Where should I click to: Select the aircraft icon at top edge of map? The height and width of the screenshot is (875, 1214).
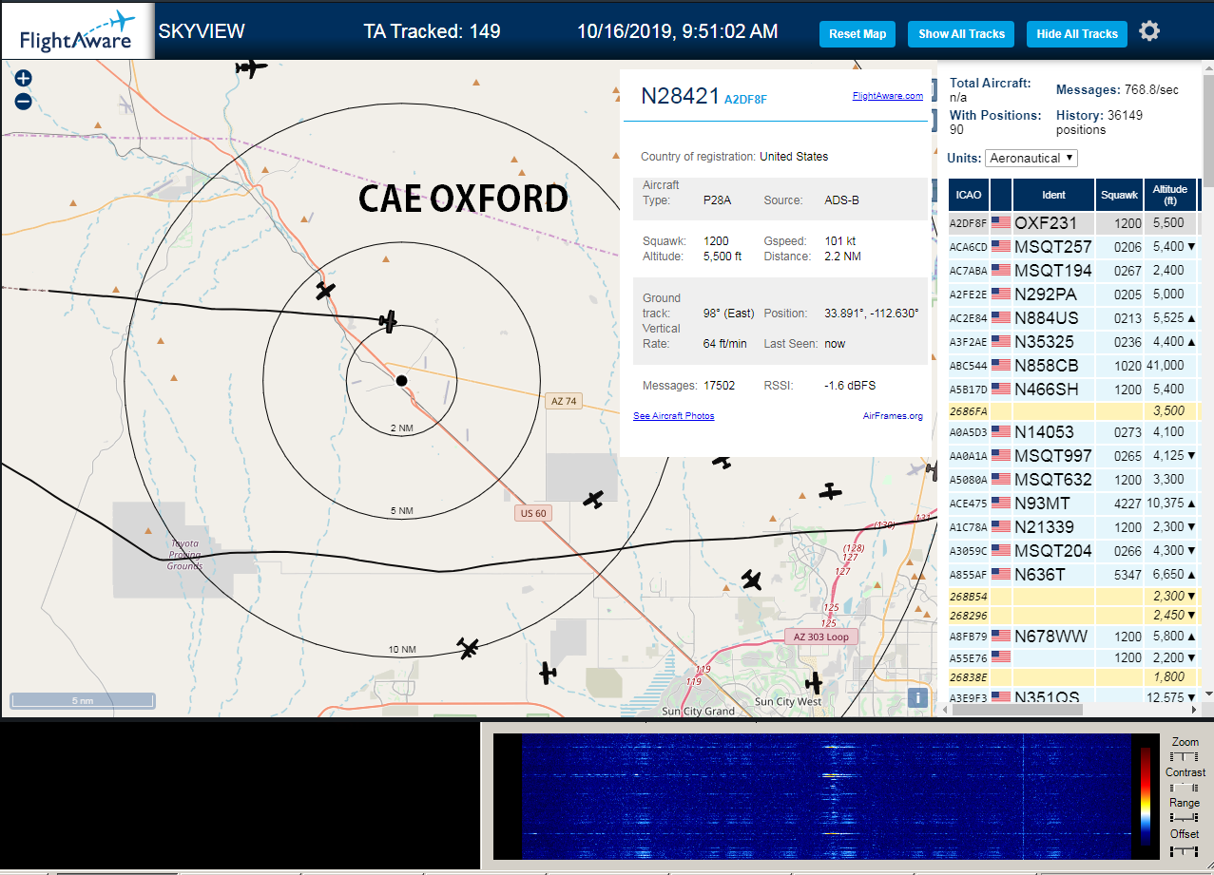(252, 67)
